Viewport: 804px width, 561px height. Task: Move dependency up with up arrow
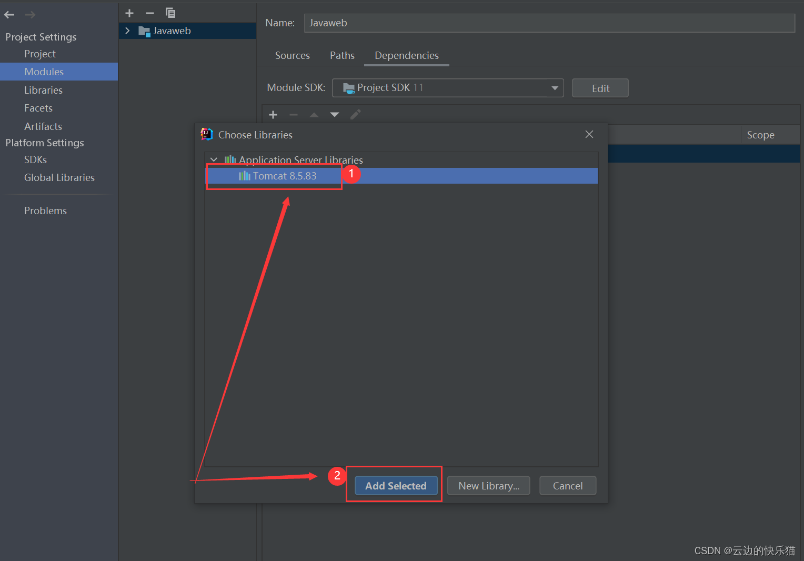point(314,115)
